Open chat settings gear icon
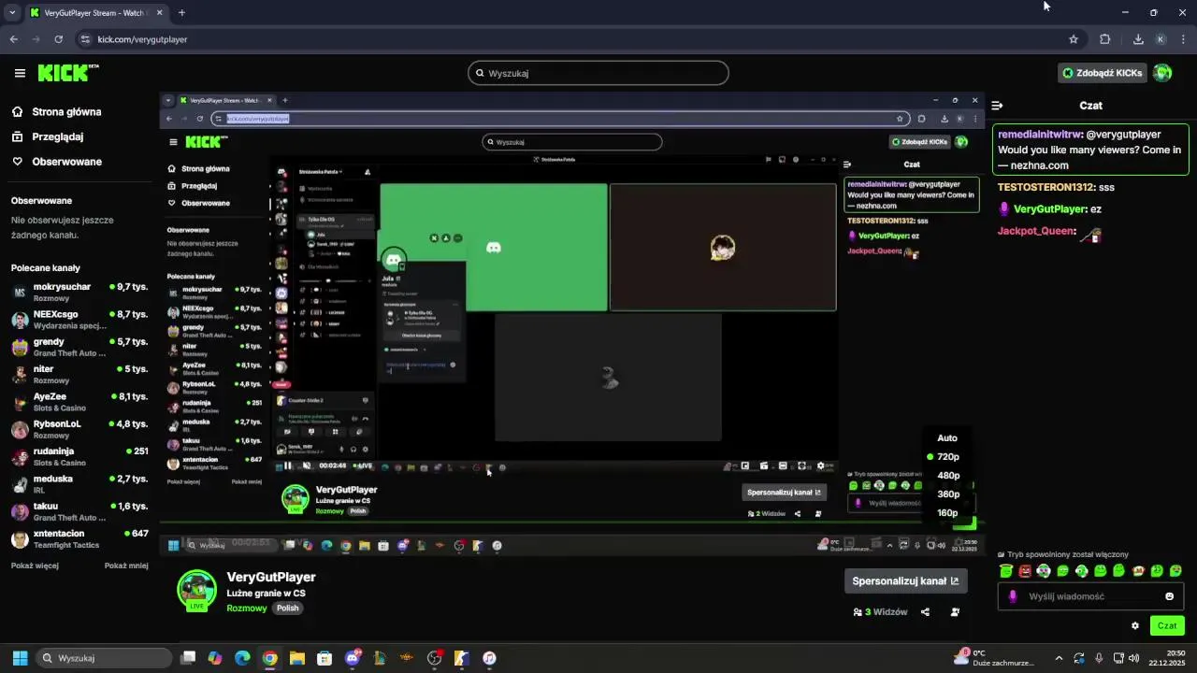Image resolution: width=1197 pixels, height=673 pixels. pos(1135,626)
